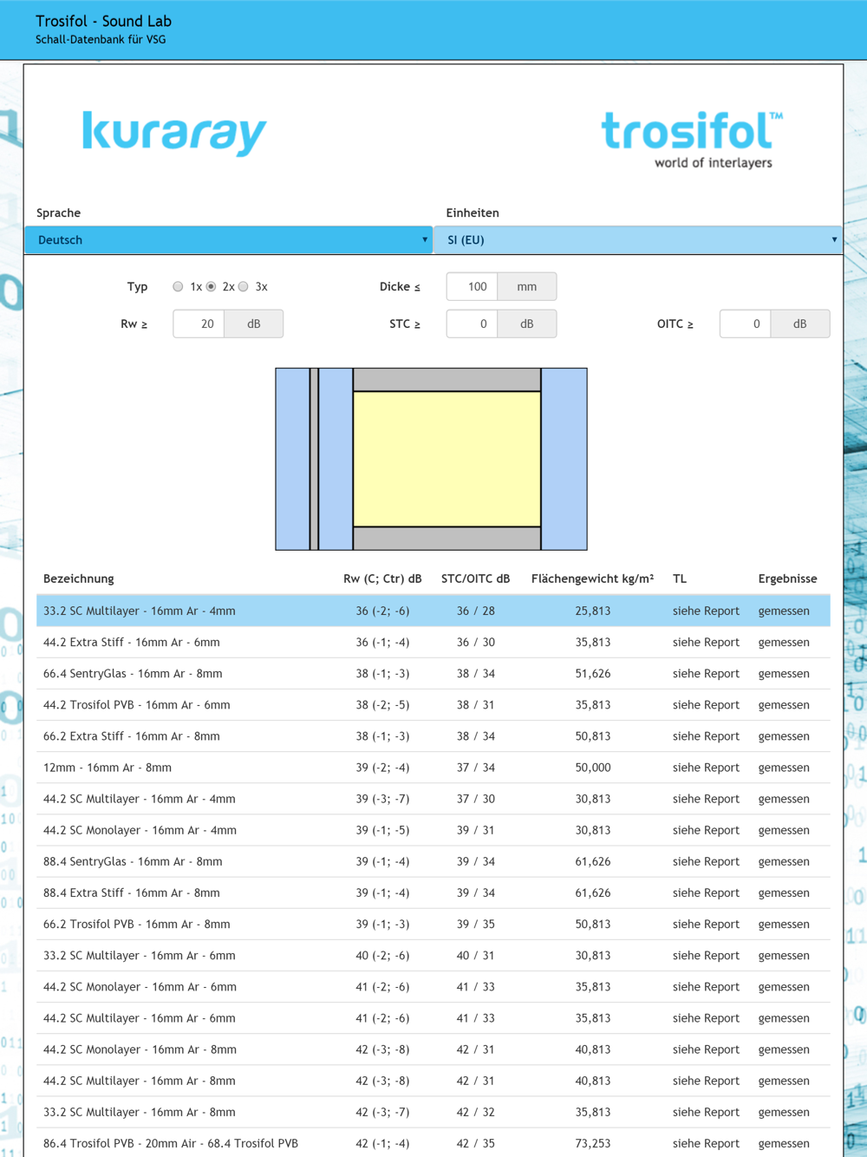
Task: Open siehe Report for 44.2 Trosifol PVB row
Action: pyautogui.click(x=706, y=704)
